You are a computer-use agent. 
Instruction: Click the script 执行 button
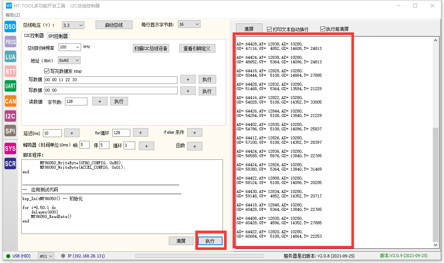210,241
